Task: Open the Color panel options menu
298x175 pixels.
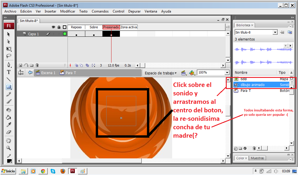Action: [292, 159]
